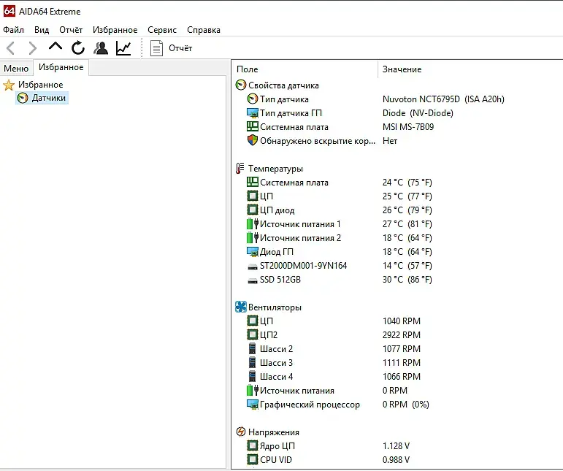The height and width of the screenshot is (471, 563).
Task: Select the 1111 RPM value
Action: (402, 363)
